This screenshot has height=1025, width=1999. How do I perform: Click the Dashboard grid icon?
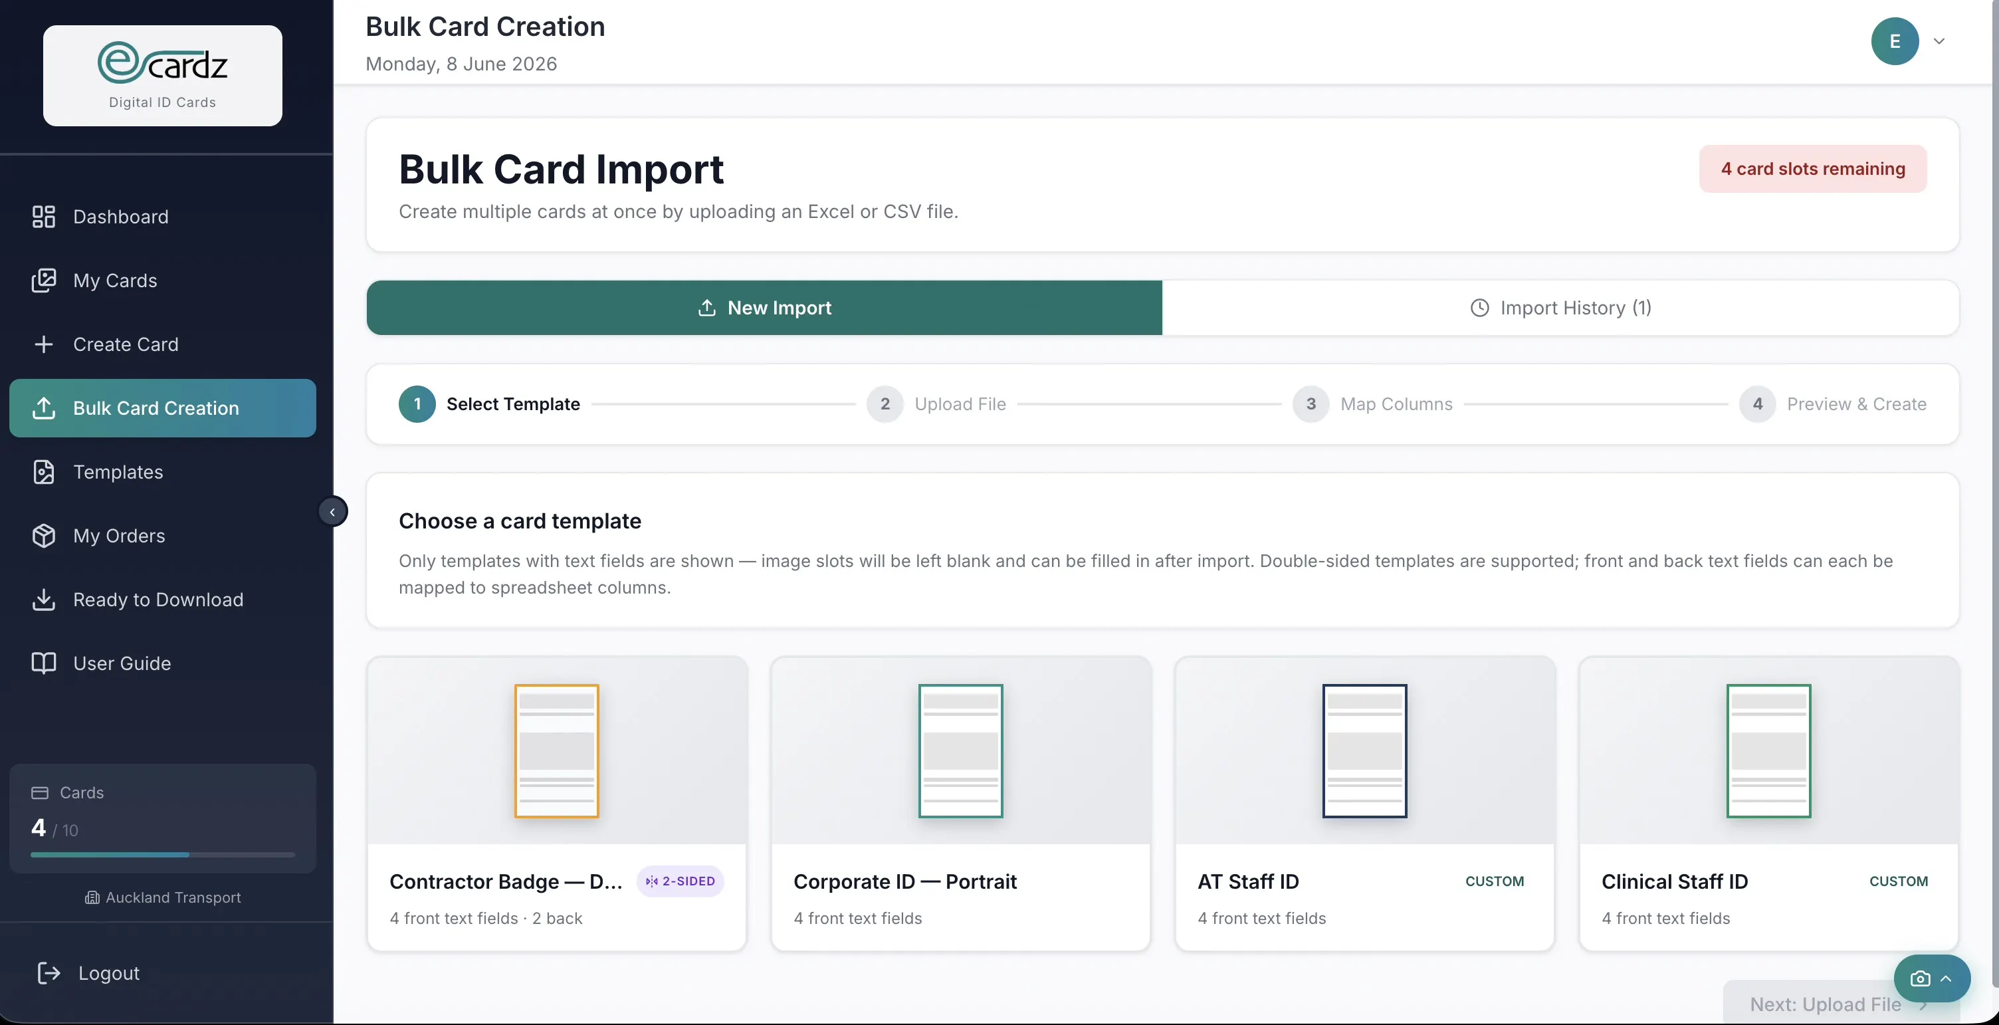pos(43,217)
